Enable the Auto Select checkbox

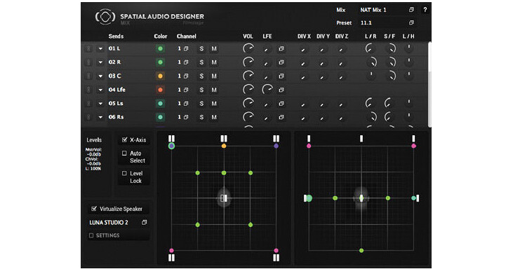click(x=124, y=153)
